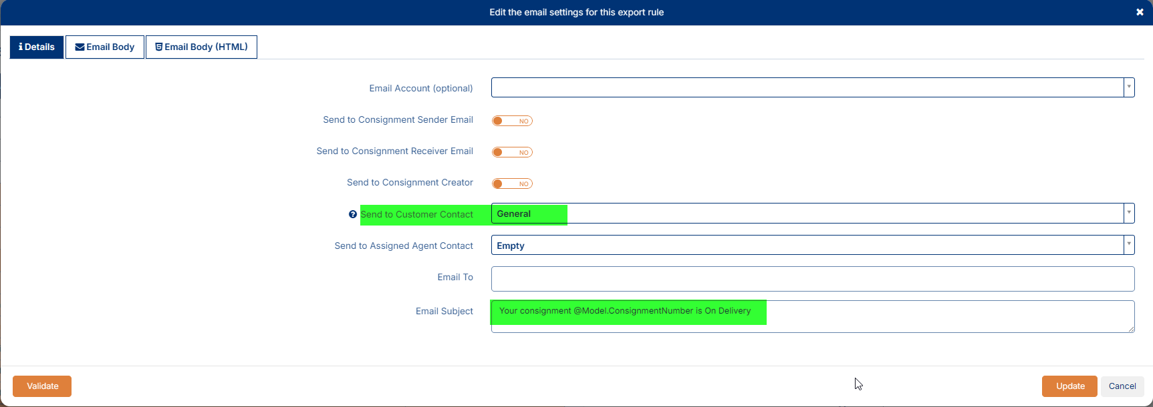1153x407 pixels.
Task: Close the email settings dialog with X
Action: point(1140,12)
